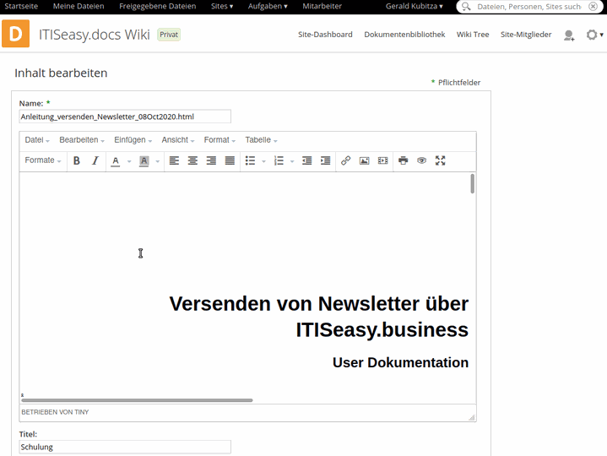
Task: Go to the Dokumentenbibliothek page
Action: click(x=404, y=35)
